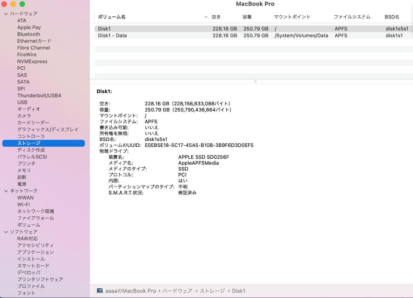
Task: Open ハードウェア from the breadcrumb path
Action: click(x=177, y=290)
